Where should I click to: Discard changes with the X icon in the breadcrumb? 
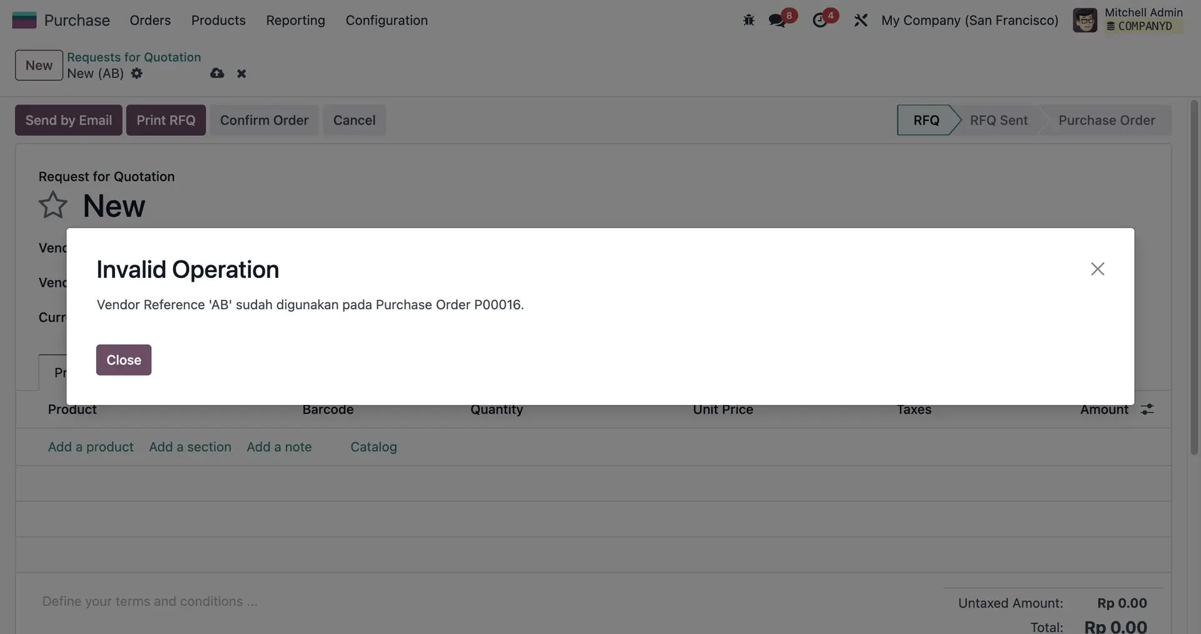click(x=241, y=74)
